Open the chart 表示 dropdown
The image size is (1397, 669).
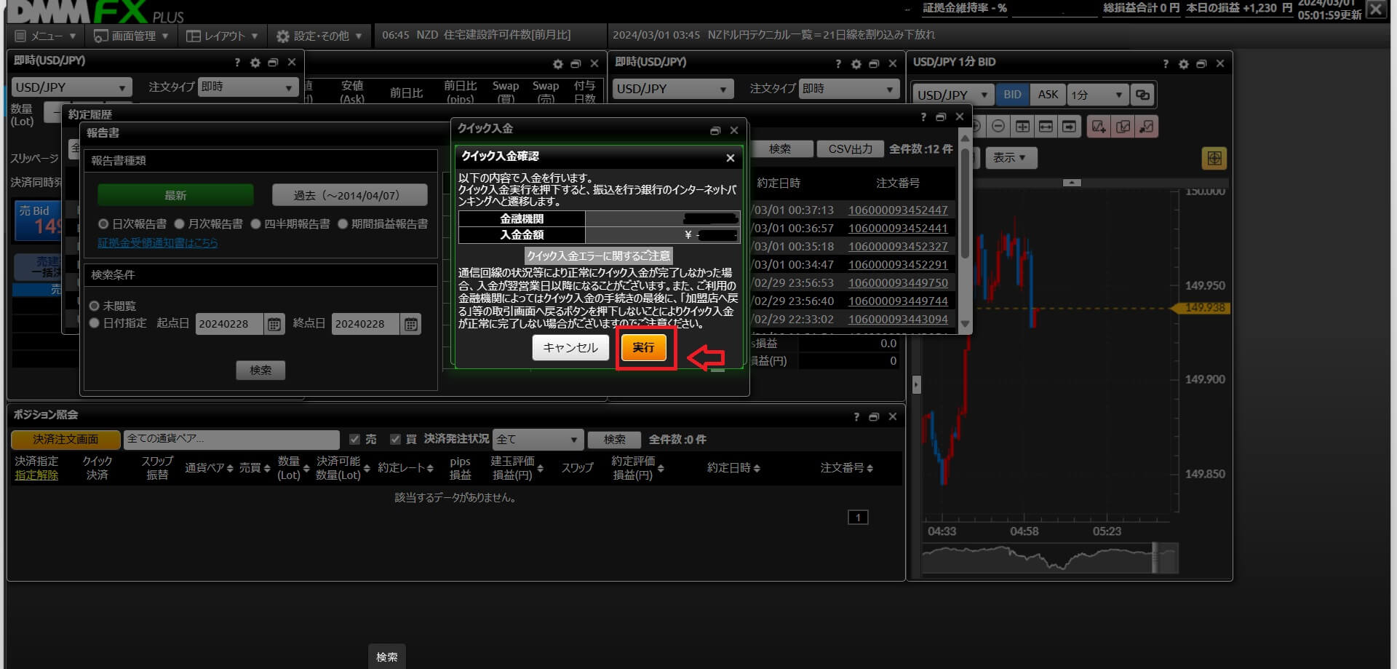(1010, 158)
